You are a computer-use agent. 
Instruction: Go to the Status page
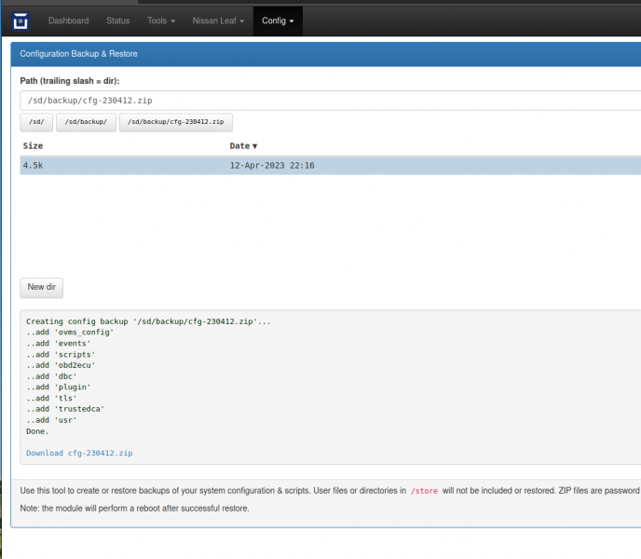117,20
